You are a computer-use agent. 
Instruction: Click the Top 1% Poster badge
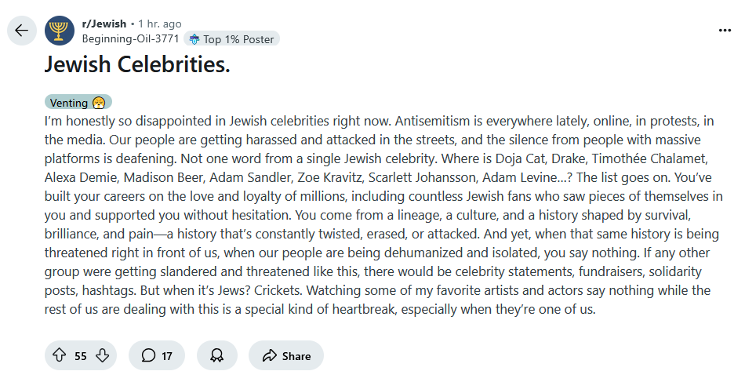coord(232,39)
